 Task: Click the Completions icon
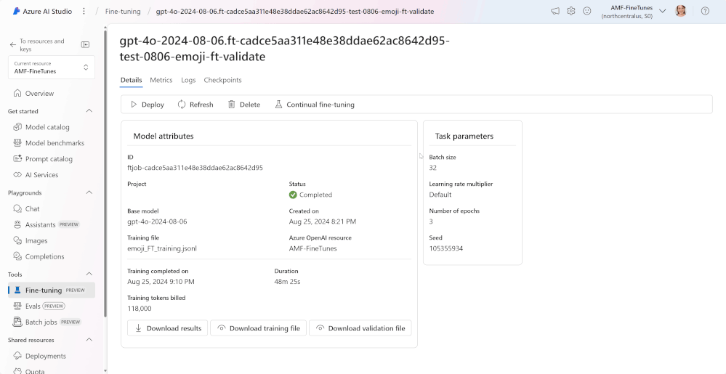(x=17, y=256)
